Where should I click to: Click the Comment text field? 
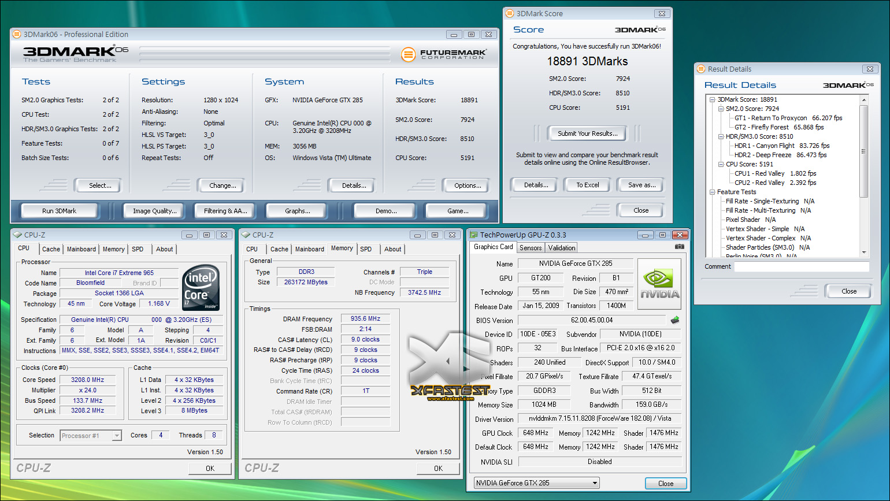[x=801, y=266]
